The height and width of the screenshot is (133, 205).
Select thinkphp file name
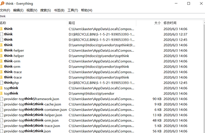pyautogui.click(x=11, y=83)
